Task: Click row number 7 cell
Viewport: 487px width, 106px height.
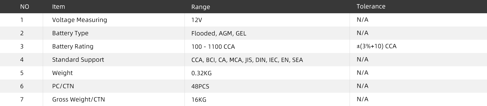Action: pyautogui.click(x=22, y=99)
